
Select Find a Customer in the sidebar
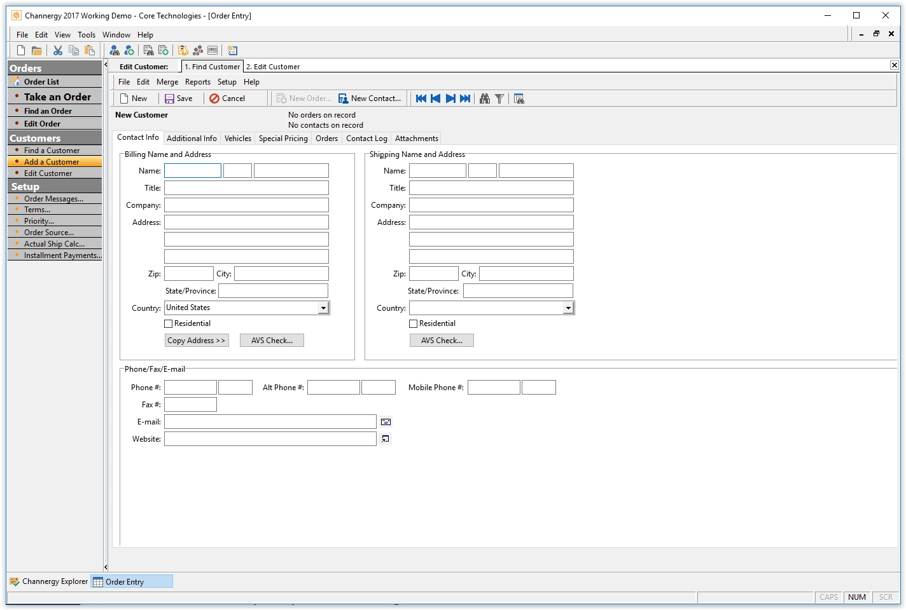click(52, 151)
